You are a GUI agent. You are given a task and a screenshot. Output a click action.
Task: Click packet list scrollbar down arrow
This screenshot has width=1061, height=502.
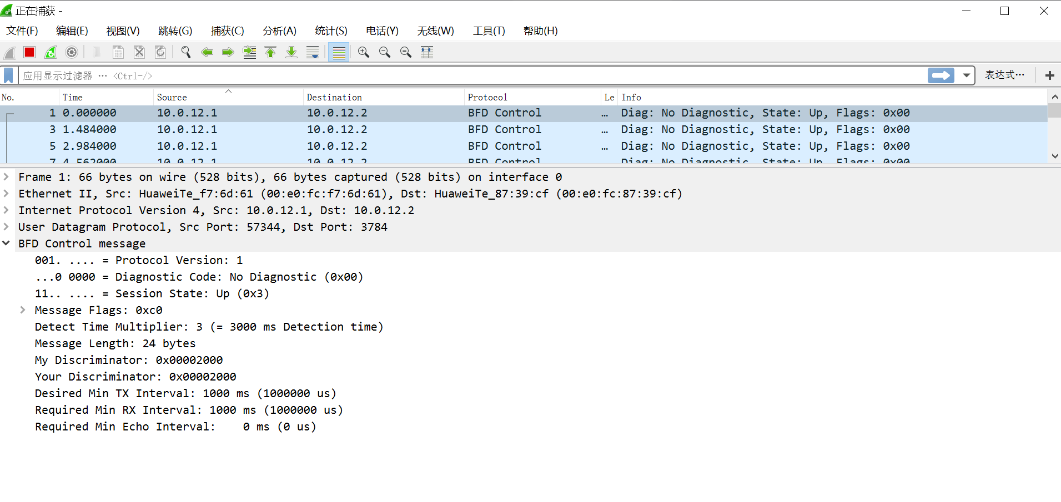point(1055,156)
